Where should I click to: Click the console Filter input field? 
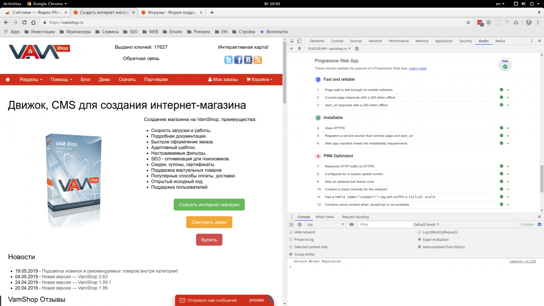tap(385, 224)
